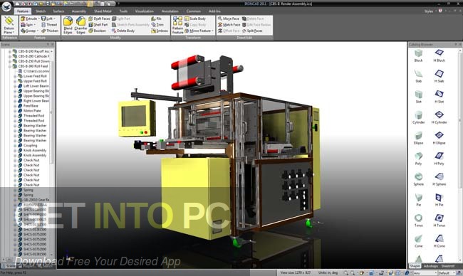
Task: Select the Cylinder shape in catalog
Action: 418,117
